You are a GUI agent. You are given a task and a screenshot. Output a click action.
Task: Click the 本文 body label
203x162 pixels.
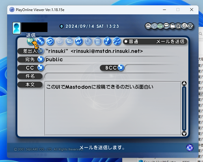click(x=30, y=84)
